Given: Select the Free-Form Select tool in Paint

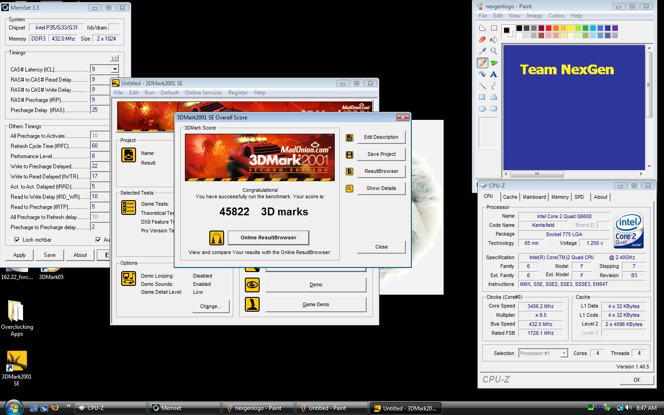Looking at the screenshot, I should click(482, 28).
